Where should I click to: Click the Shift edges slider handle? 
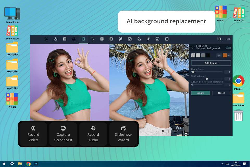[x=207, y=79]
